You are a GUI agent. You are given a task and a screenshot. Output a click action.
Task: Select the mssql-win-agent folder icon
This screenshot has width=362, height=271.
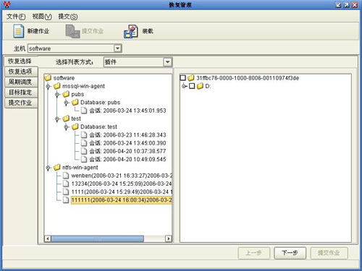57,86
